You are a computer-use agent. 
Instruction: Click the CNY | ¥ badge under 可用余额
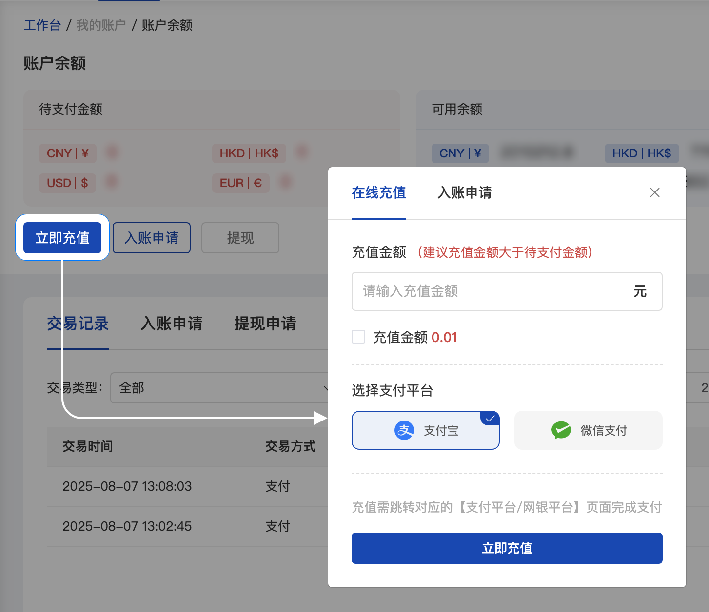[460, 153]
